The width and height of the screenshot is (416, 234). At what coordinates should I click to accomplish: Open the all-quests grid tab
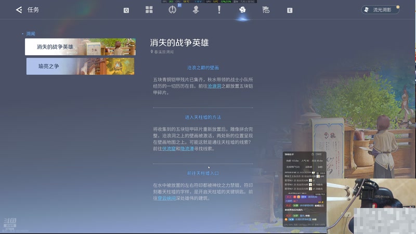point(149,10)
